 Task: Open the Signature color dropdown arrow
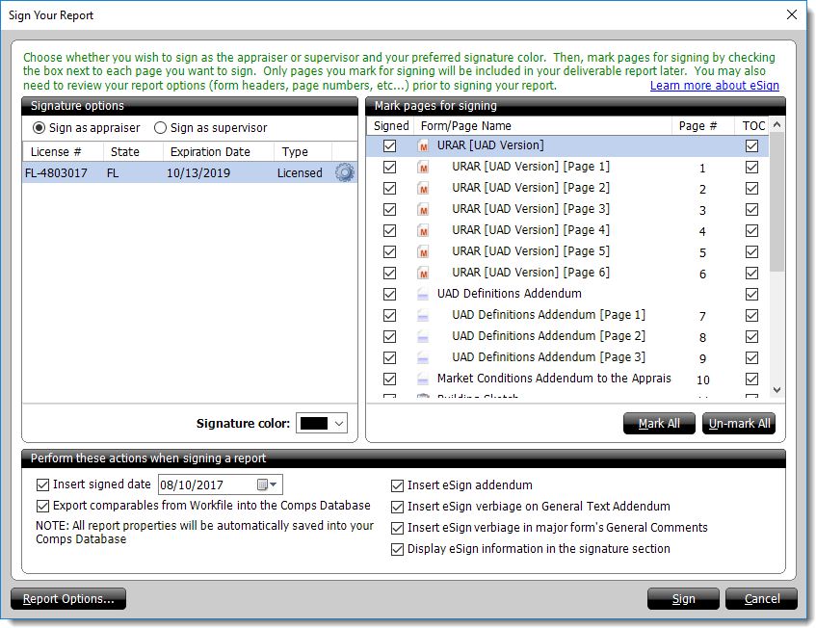pyautogui.click(x=338, y=424)
